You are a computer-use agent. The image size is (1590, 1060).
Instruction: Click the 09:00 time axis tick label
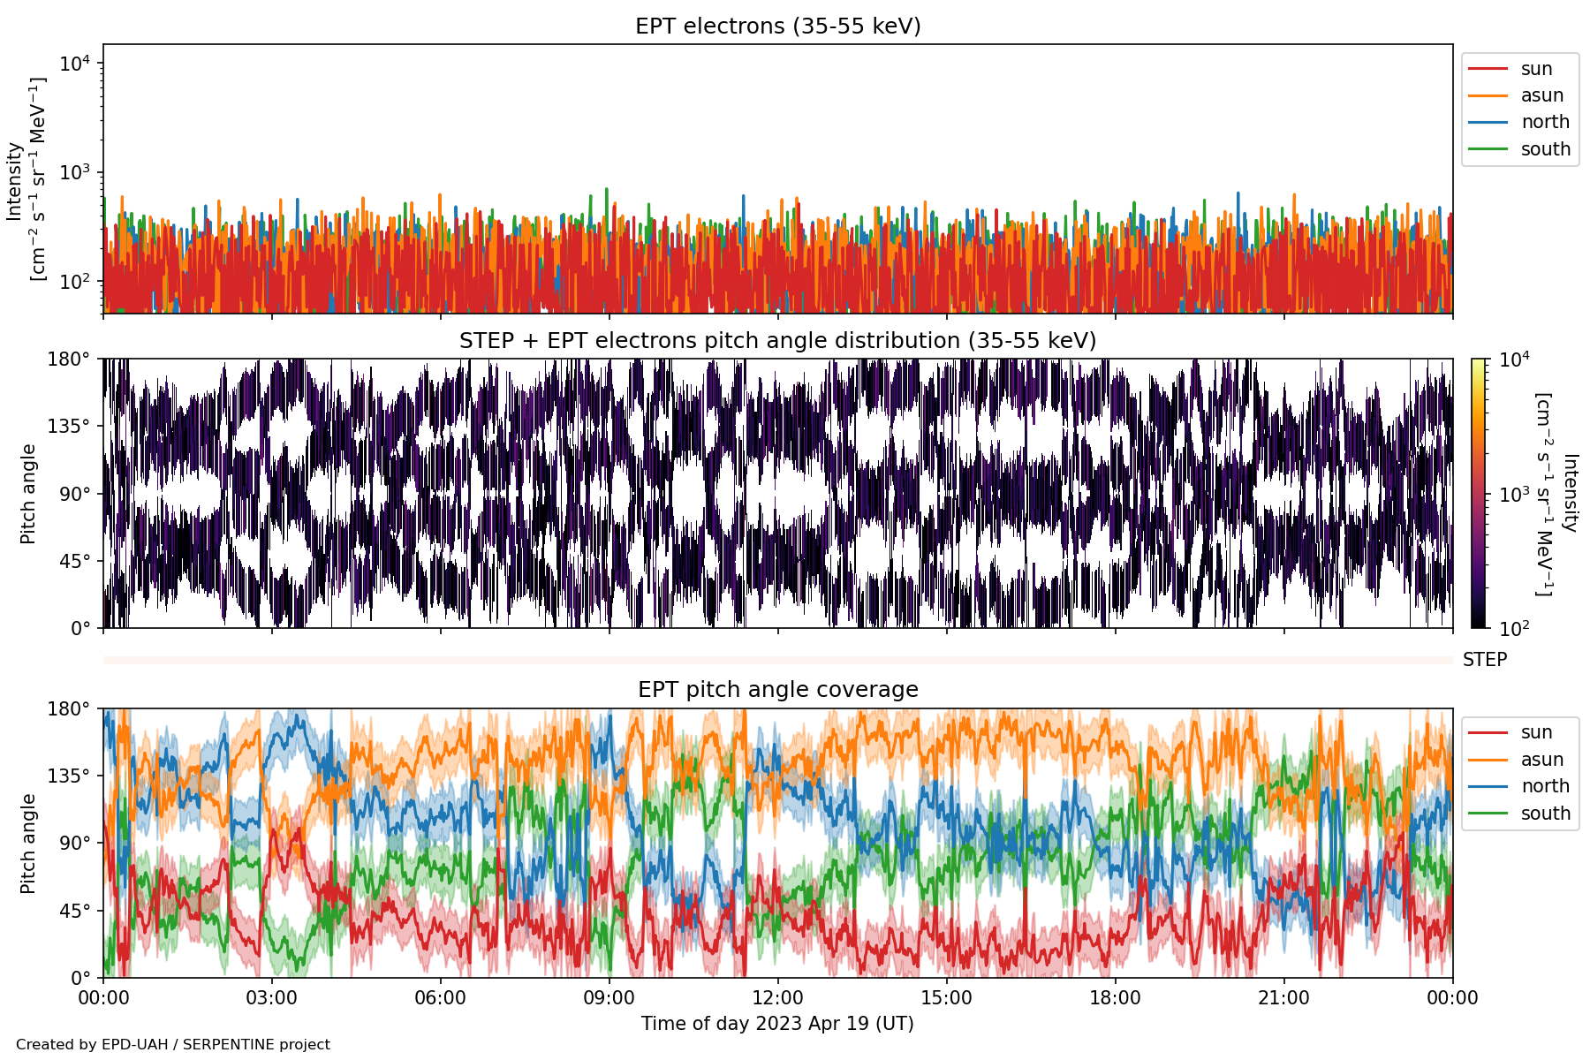(609, 999)
